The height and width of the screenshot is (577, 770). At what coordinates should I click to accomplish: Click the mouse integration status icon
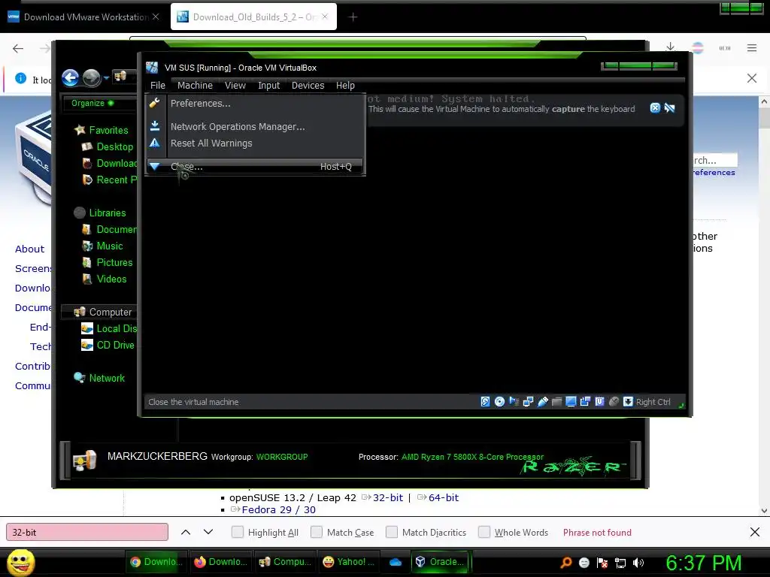coord(614,402)
